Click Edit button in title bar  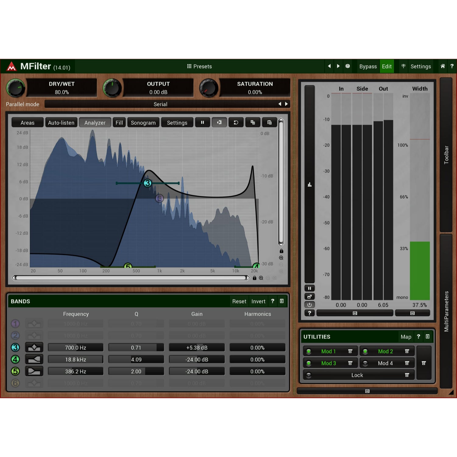pos(387,66)
